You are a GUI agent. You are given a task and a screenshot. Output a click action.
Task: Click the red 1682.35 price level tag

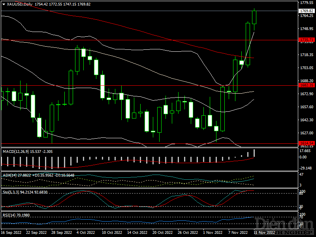coord(307,85)
